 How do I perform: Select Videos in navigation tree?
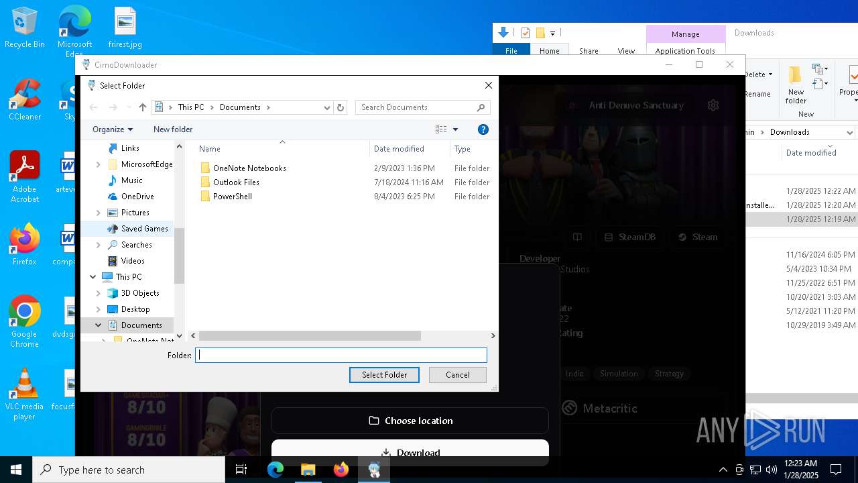pyautogui.click(x=133, y=261)
